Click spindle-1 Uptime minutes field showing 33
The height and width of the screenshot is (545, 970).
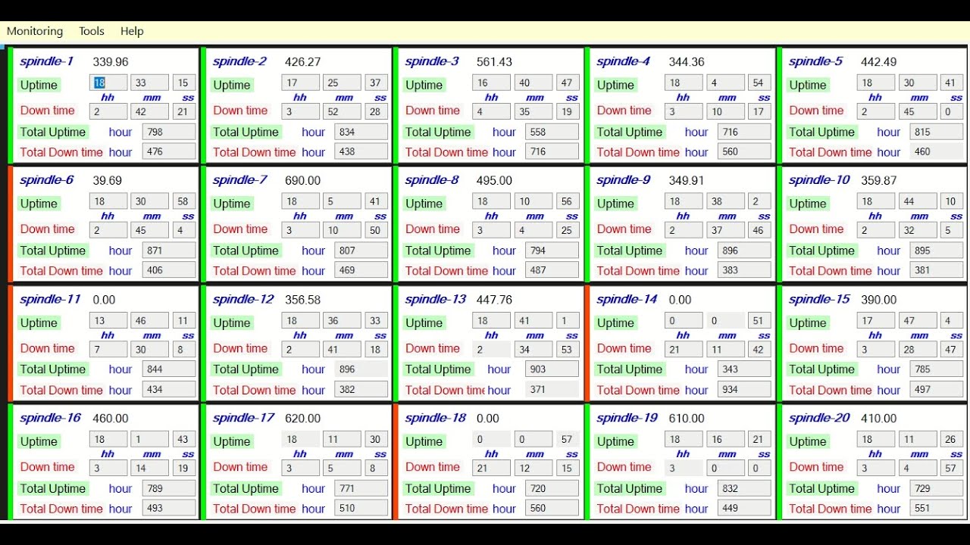click(149, 83)
